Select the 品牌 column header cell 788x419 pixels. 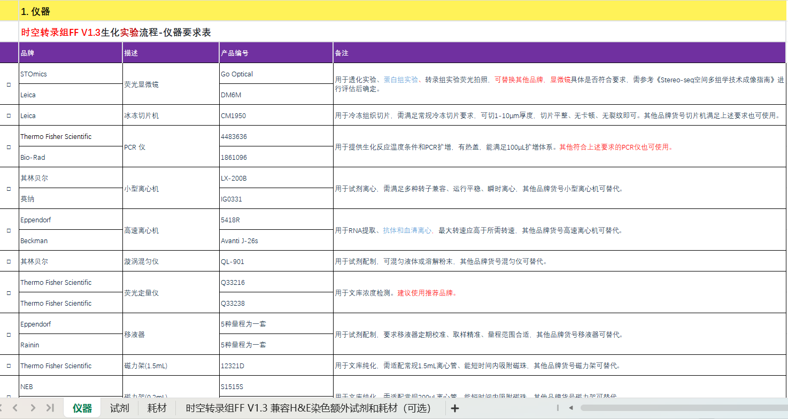[71, 53]
